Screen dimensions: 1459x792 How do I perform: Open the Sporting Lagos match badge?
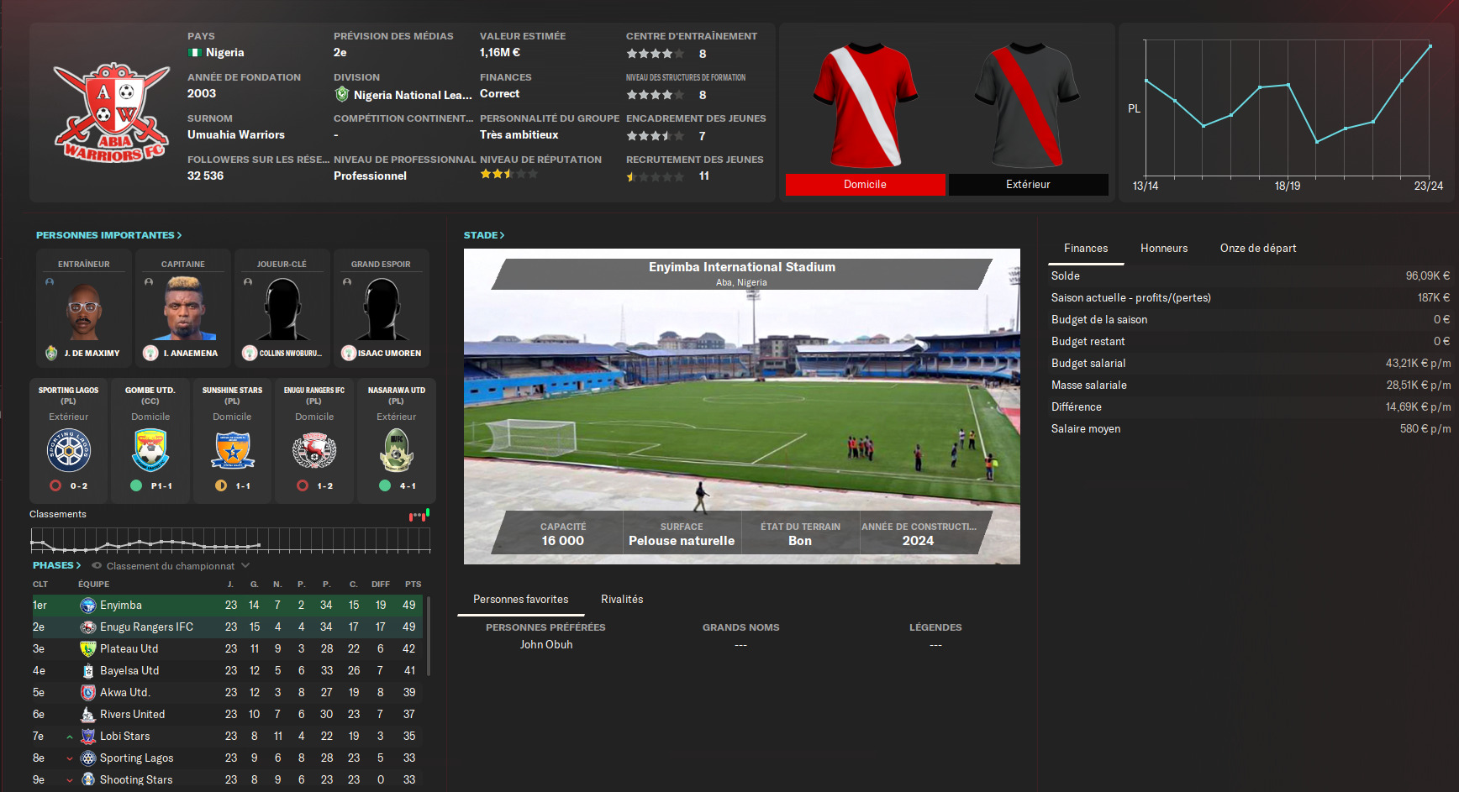tap(69, 450)
